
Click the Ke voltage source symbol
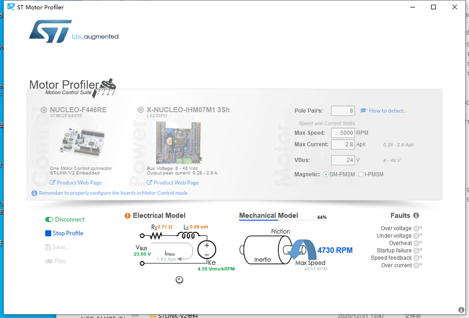[x=207, y=249]
